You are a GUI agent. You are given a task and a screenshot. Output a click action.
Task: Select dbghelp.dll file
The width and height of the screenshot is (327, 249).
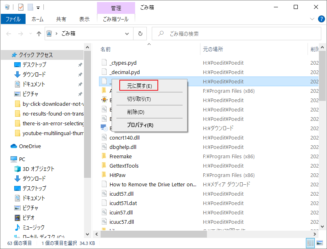pyautogui.click(x=123, y=147)
